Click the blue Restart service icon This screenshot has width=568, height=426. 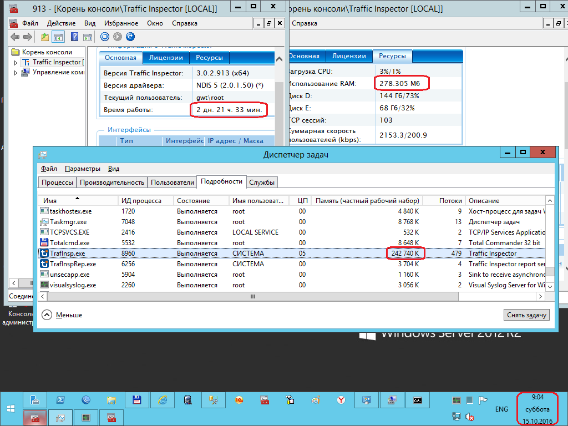pyautogui.click(x=130, y=37)
